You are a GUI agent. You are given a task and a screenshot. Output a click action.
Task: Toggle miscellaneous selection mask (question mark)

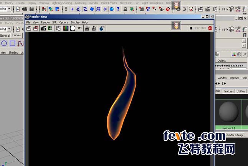click(x=118, y=9)
